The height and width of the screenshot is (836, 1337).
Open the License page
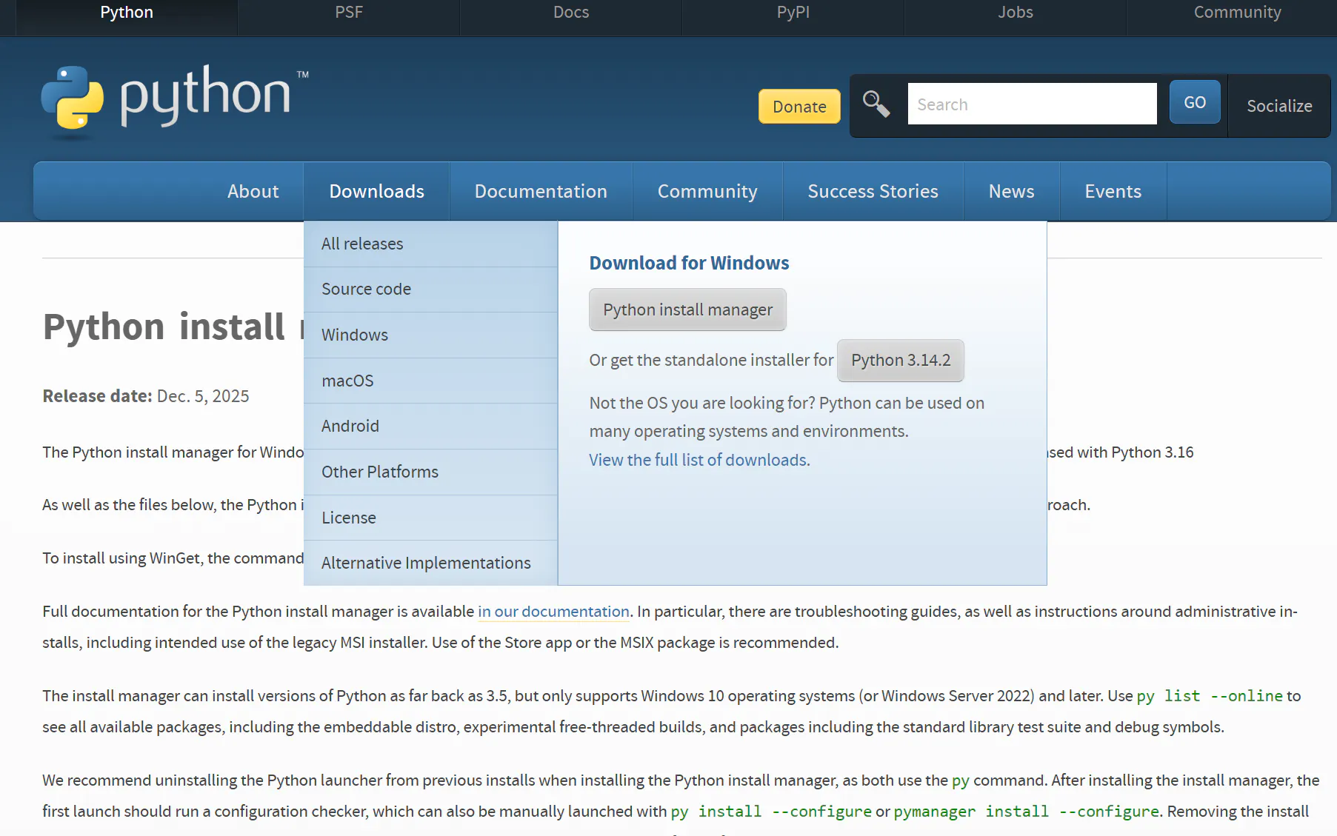point(349,518)
